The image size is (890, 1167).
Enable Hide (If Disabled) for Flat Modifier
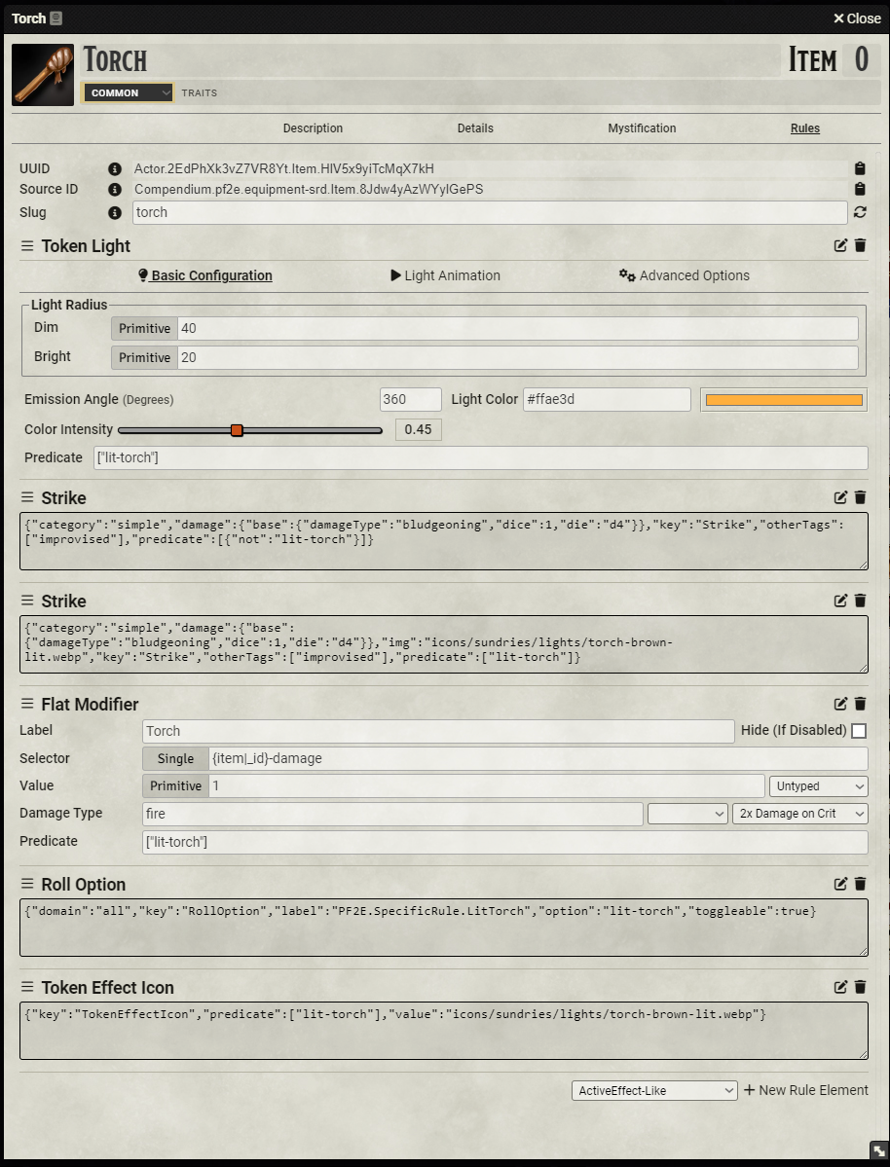click(861, 731)
